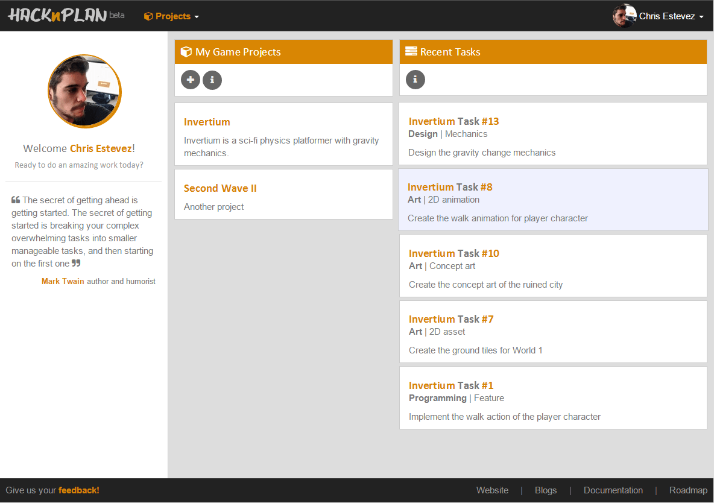Open the Second Wave II project
The image size is (714, 503).
(x=220, y=188)
